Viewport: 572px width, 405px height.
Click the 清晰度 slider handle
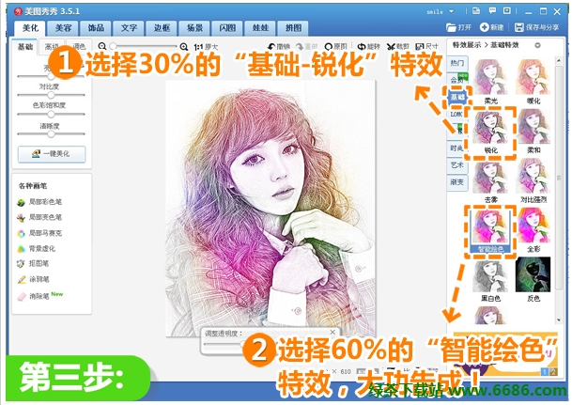[x=51, y=134]
